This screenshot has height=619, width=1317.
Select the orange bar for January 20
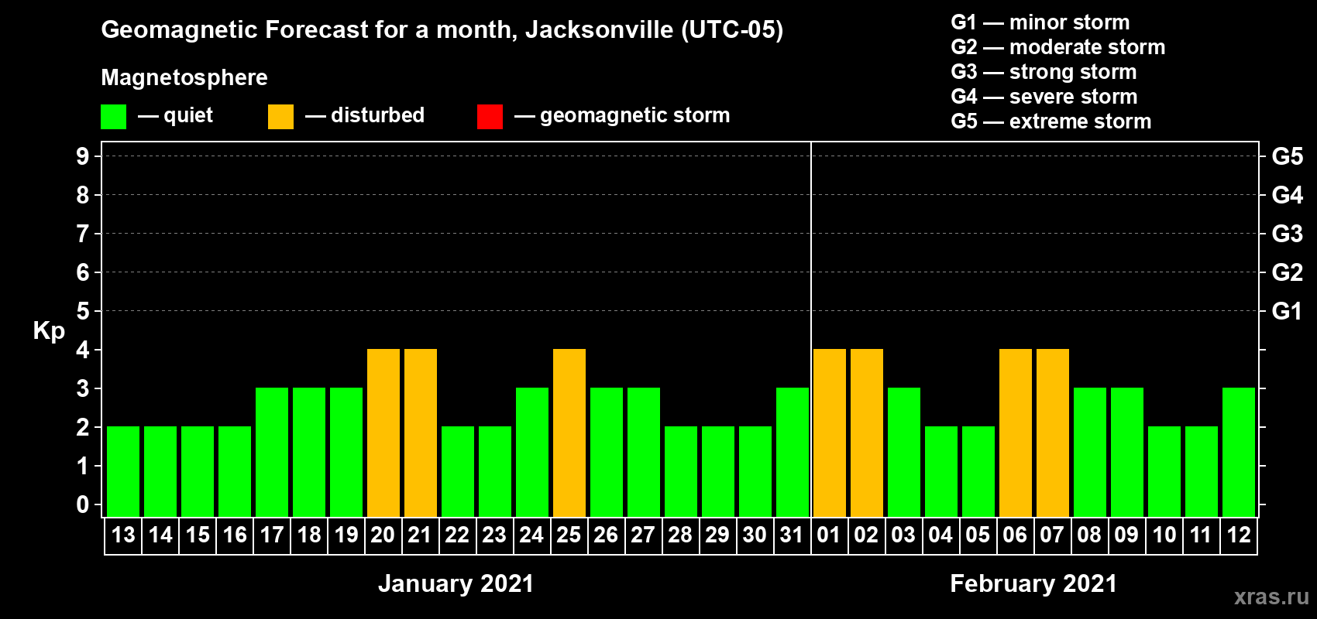pos(383,433)
